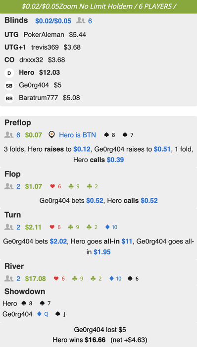Viewport: 197px width, 347px height.
Task: Click the Hero wins $16.66 result
Action: [79, 340]
